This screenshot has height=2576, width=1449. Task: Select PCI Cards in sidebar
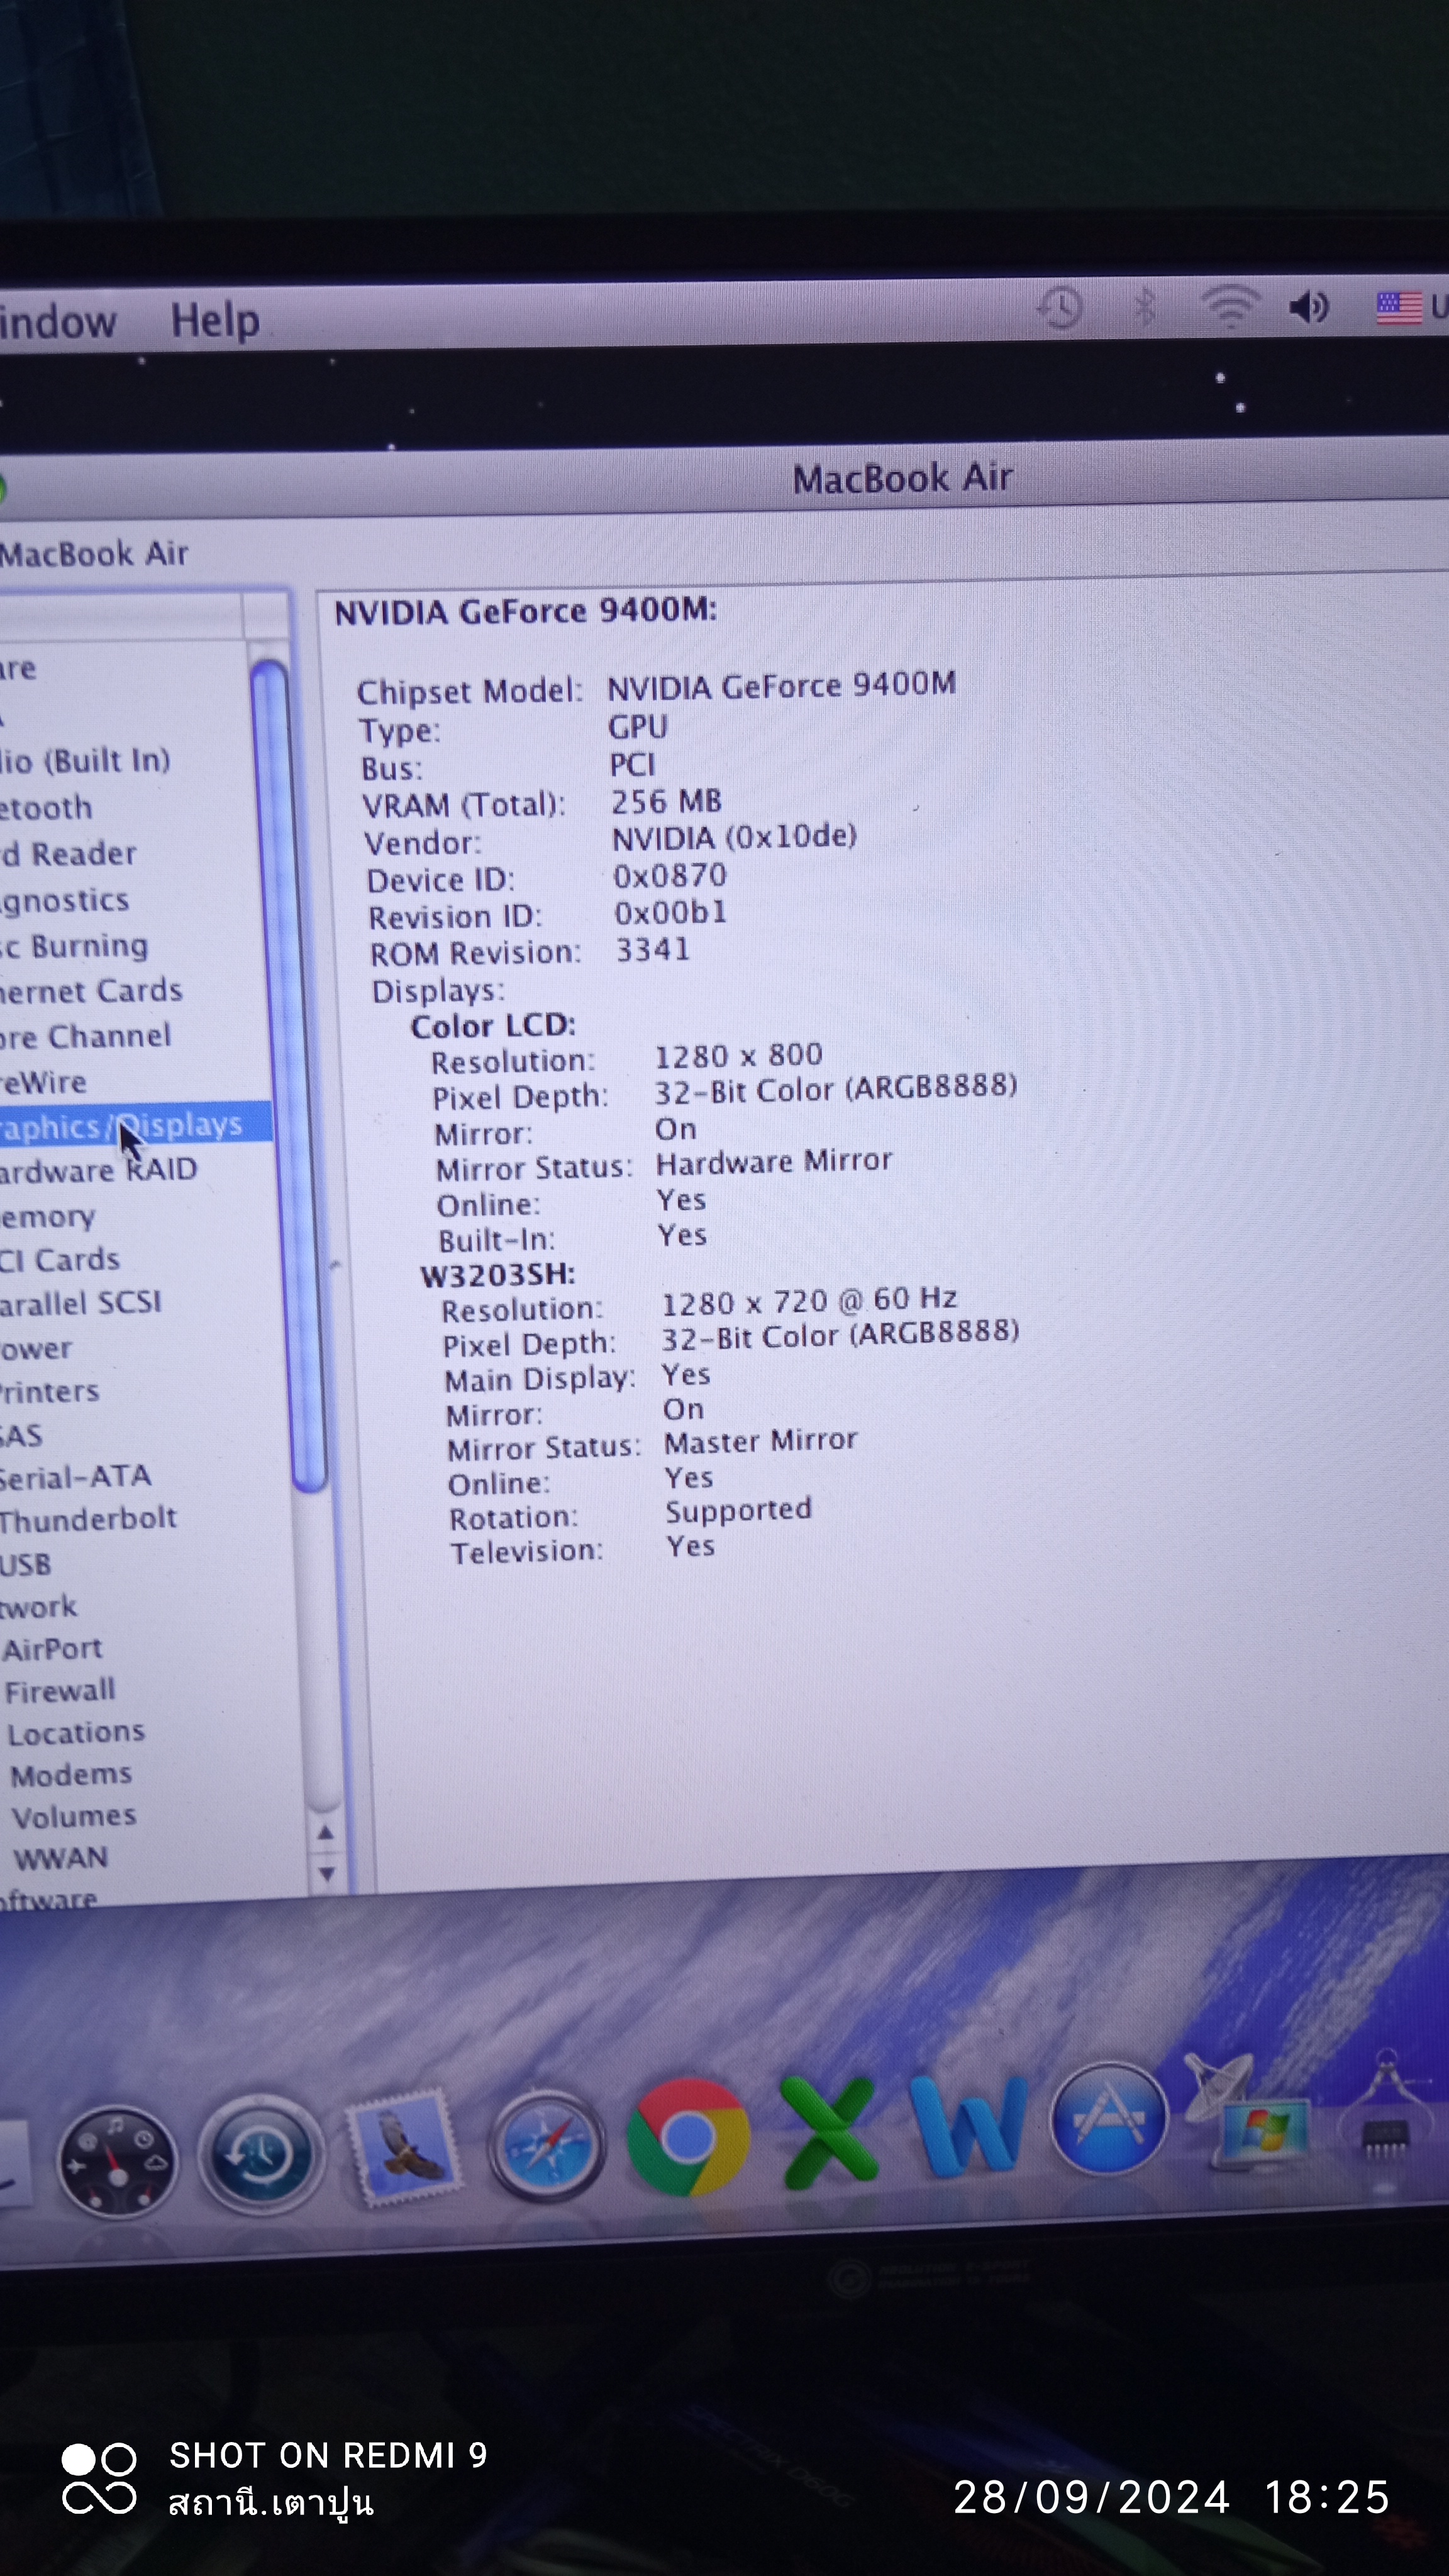coord(60,1260)
